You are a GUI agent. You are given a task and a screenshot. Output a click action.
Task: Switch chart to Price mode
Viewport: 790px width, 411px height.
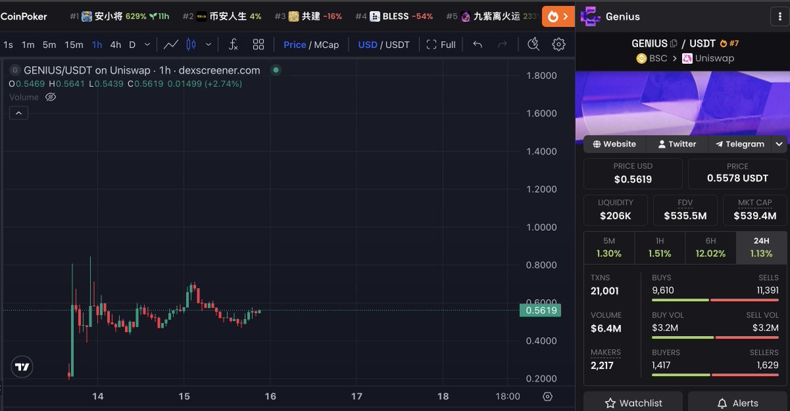(x=294, y=45)
